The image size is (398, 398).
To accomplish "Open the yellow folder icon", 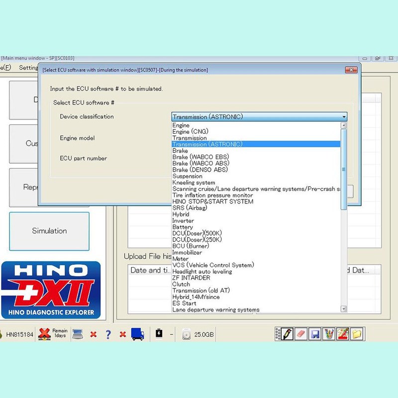I will [356, 334].
